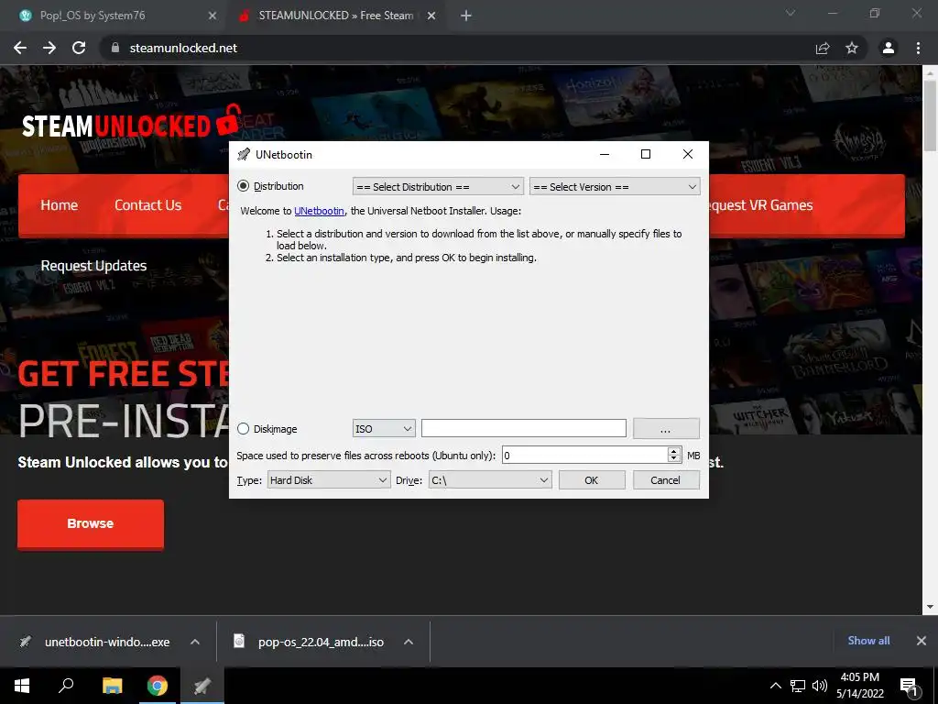Click Cancel in the UNetbootin dialog
Viewport: 938px width, 704px height.
point(666,480)
